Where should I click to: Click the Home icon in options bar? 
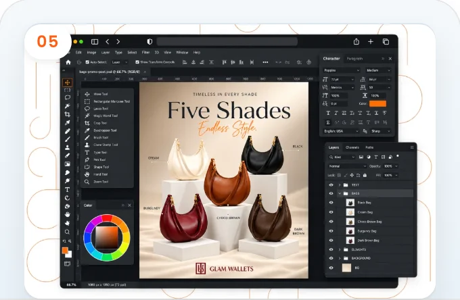click(68, 62)
